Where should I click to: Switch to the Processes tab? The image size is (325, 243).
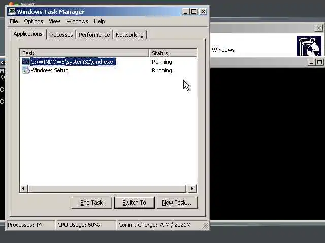pos(60,35)
